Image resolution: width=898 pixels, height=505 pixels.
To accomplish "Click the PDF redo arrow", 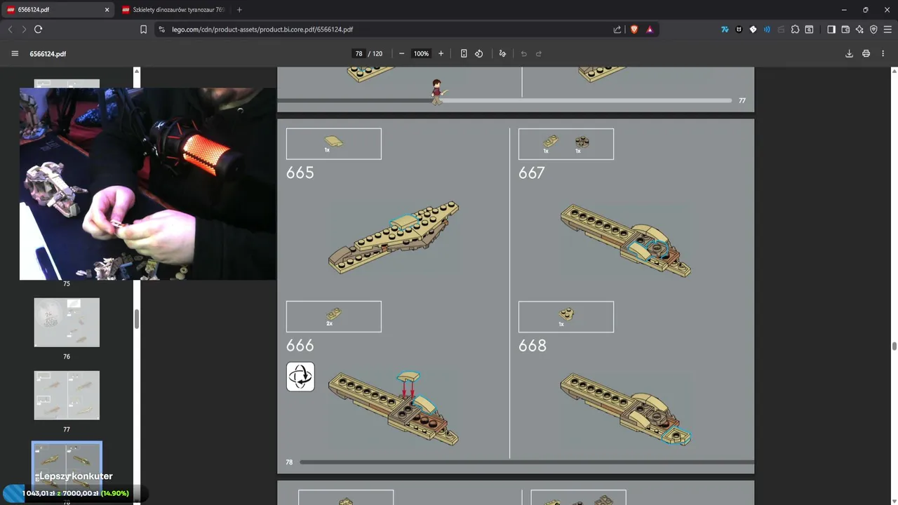I will (x=539, y=53).
